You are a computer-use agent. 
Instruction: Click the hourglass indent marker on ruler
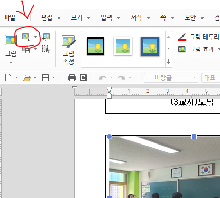[x=109, y=93]
